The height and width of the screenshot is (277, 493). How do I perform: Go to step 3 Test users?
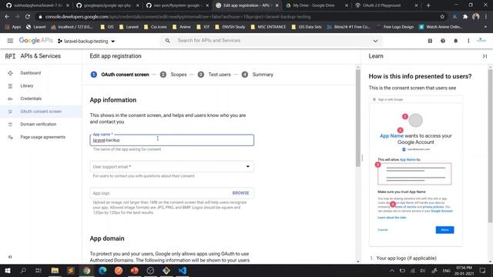point(214,75)
